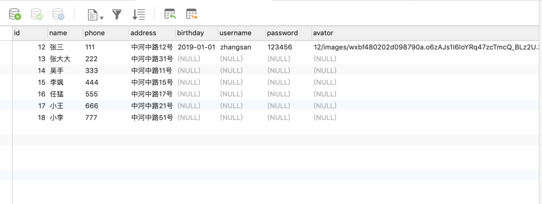Select the password column header
This screenshot has height=204, width=542.
288,33
